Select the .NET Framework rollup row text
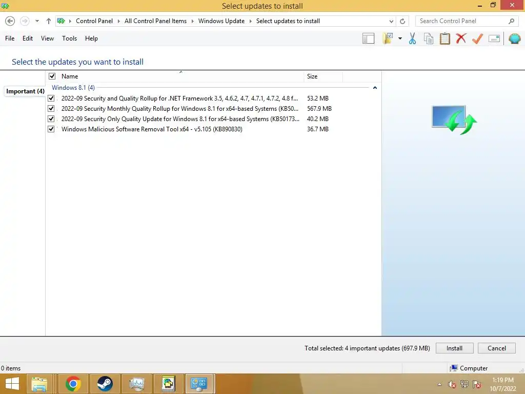The image size is (525, 394). pyautogui.click(x=179, y=98)
